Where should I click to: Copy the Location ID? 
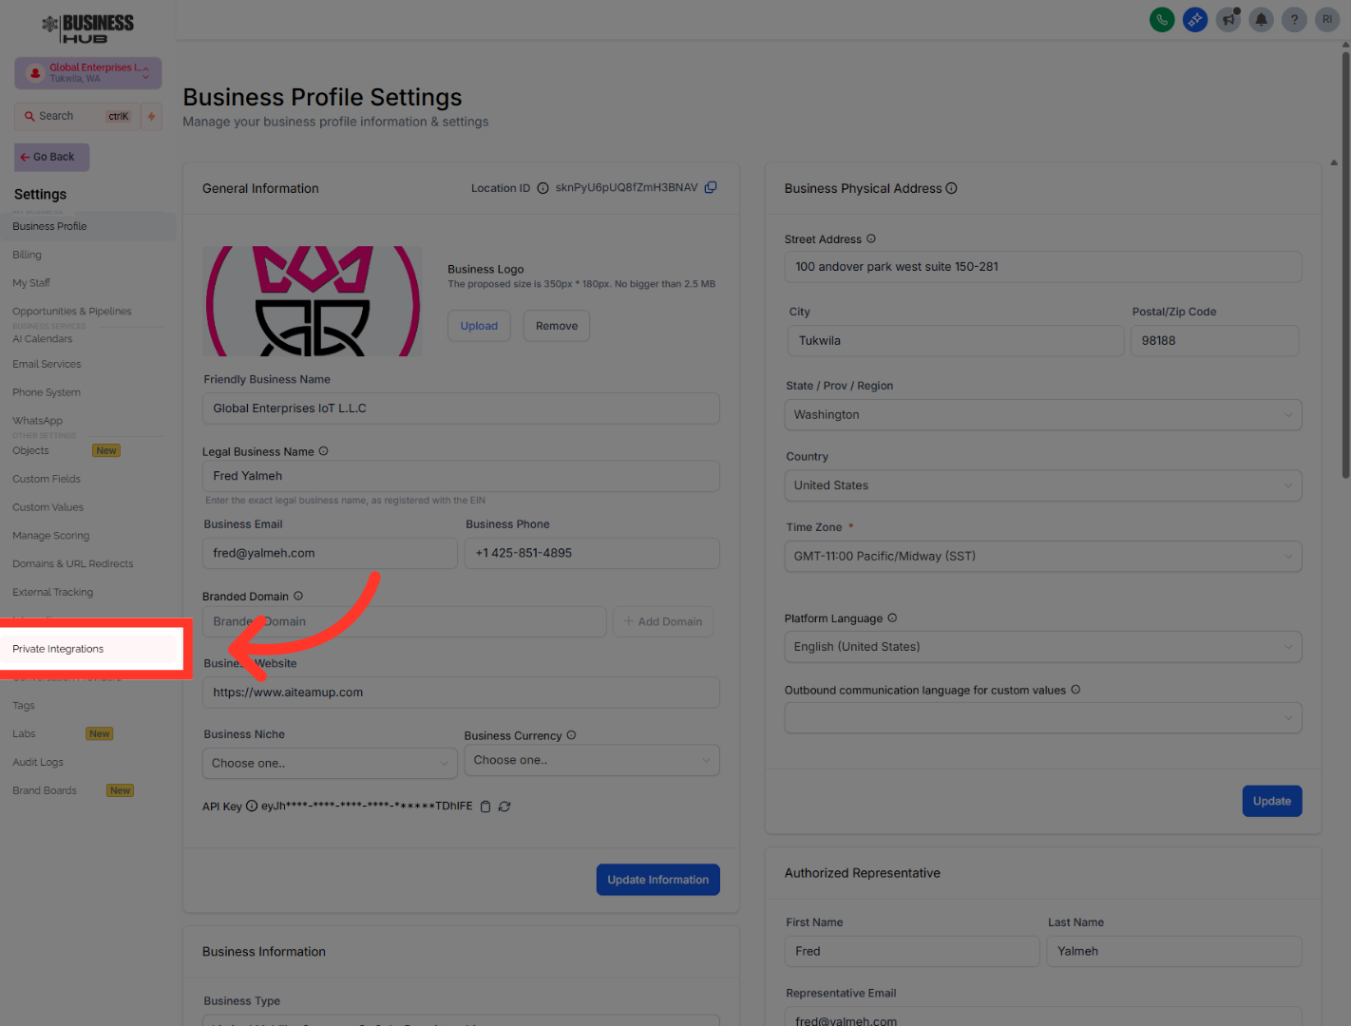coord(711,187)
